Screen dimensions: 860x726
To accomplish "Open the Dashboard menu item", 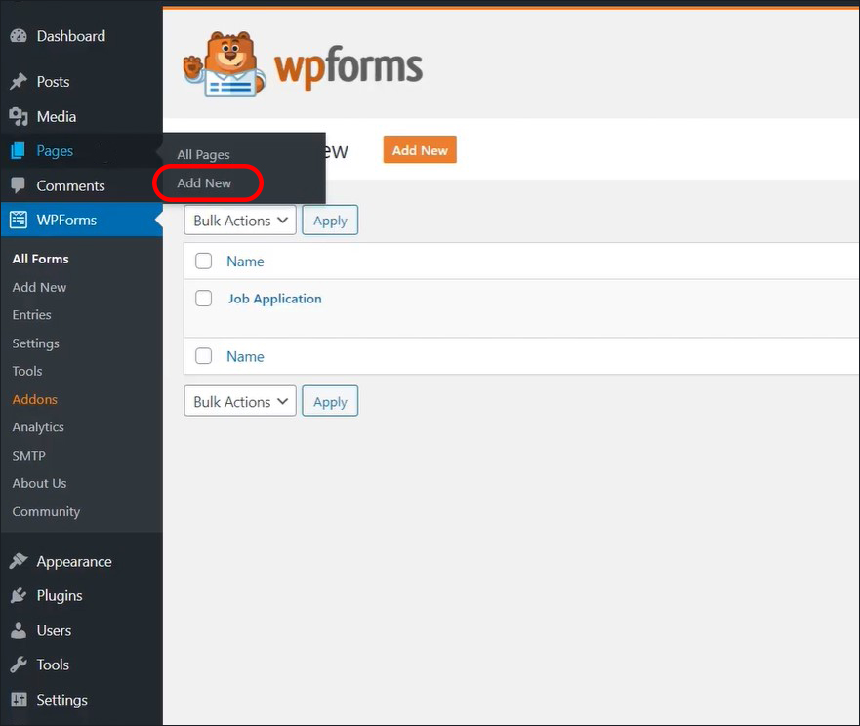I will point(70,36).
